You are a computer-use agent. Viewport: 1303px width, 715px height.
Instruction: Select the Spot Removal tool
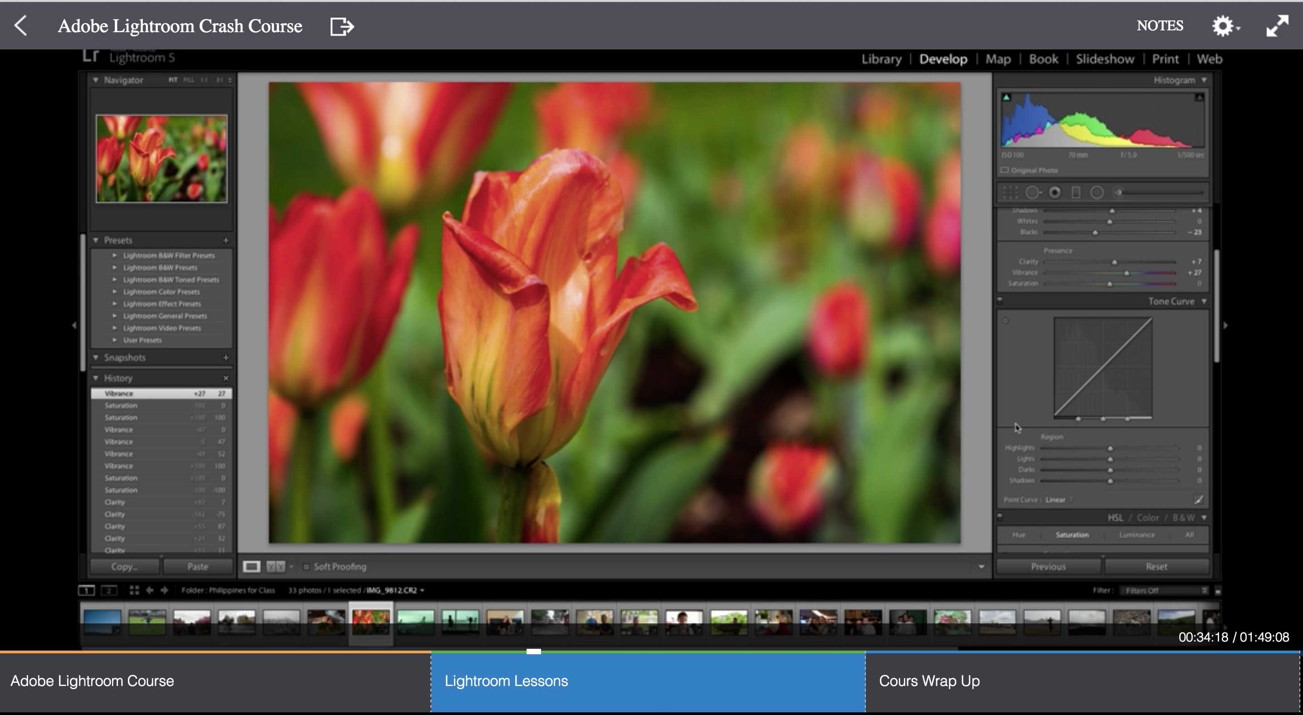(x=1032, y=192)
